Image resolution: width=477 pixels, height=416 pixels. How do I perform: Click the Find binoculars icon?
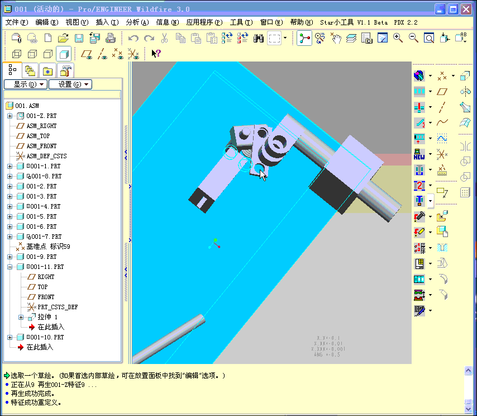(x=258, y=39)
